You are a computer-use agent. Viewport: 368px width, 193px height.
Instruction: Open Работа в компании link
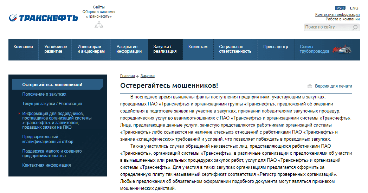(342, 19)
